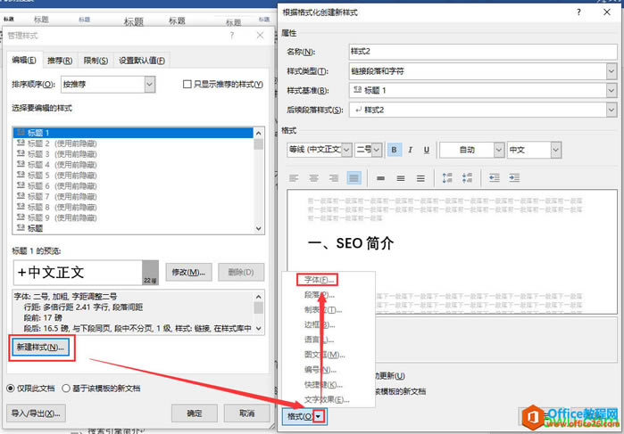Set double line spacing icon
This screenshot has height=434, width=624.
click(420, 178)
